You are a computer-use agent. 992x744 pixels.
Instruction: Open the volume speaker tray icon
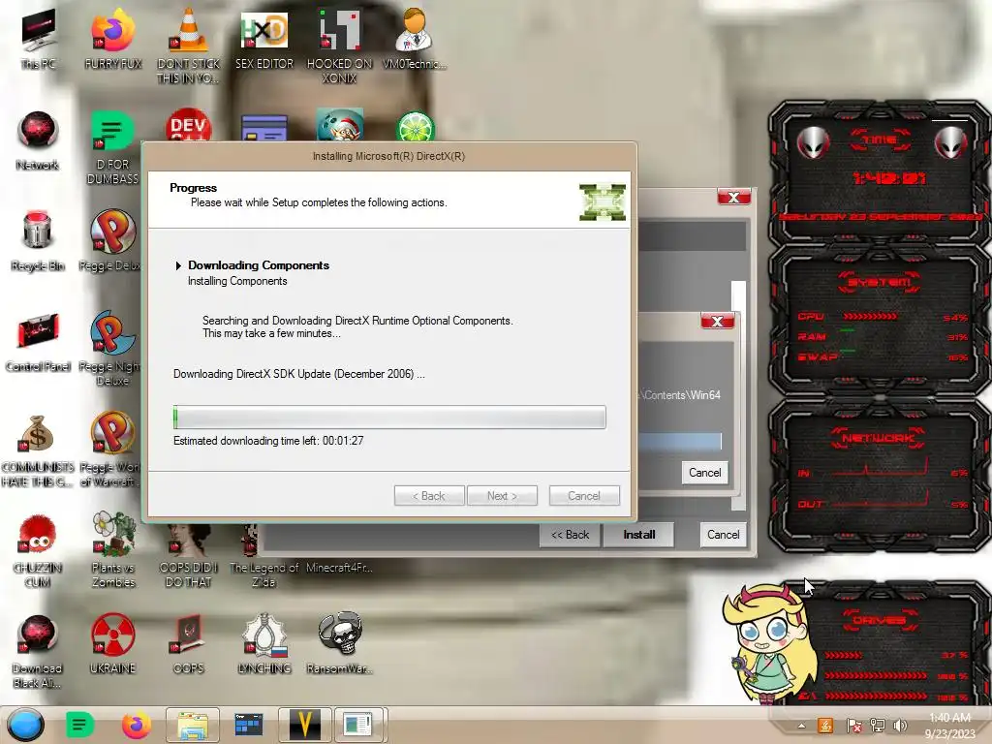pyautogui.click(x=900, y=725)
